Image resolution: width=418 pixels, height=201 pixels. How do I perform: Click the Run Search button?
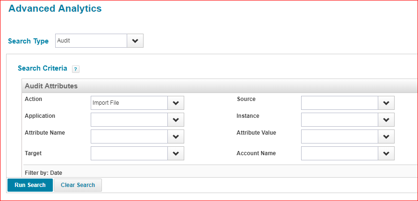(x=30, y=185)
